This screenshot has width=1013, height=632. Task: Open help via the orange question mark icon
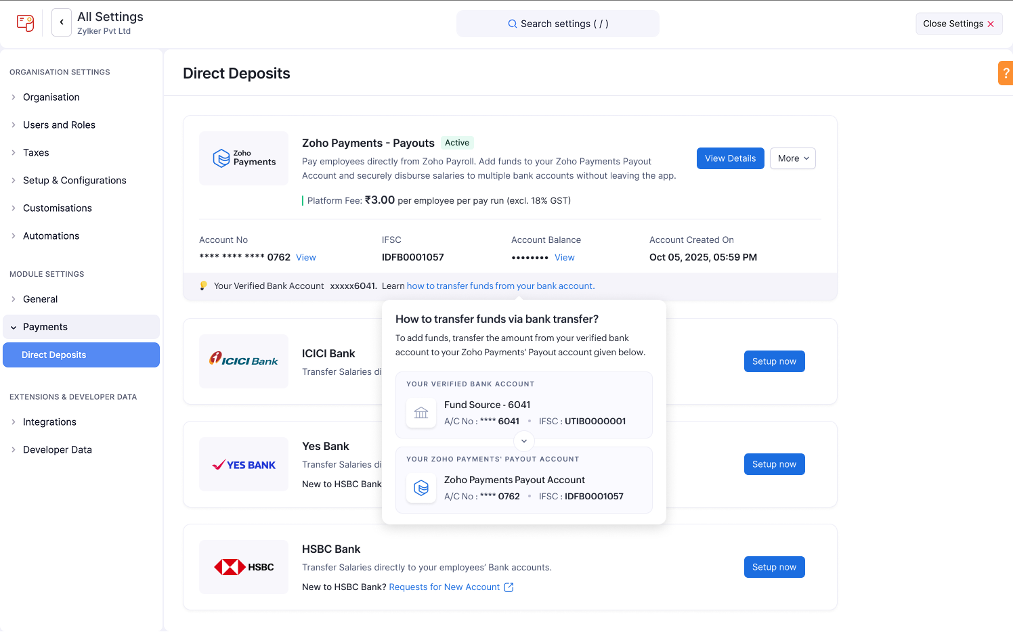tap(1006, 72)
